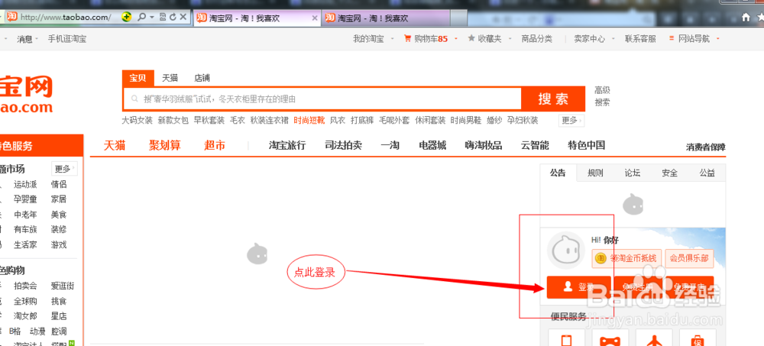Open 电器城 in the main navigation

pyautogui.click(x=432, y=145)
